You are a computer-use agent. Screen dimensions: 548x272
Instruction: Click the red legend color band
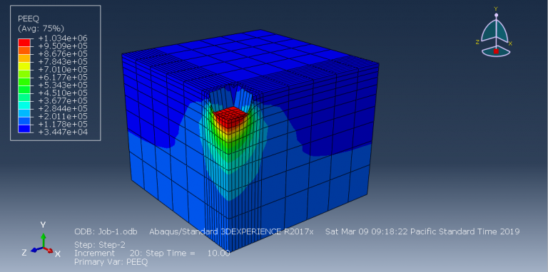click(24, 42)
